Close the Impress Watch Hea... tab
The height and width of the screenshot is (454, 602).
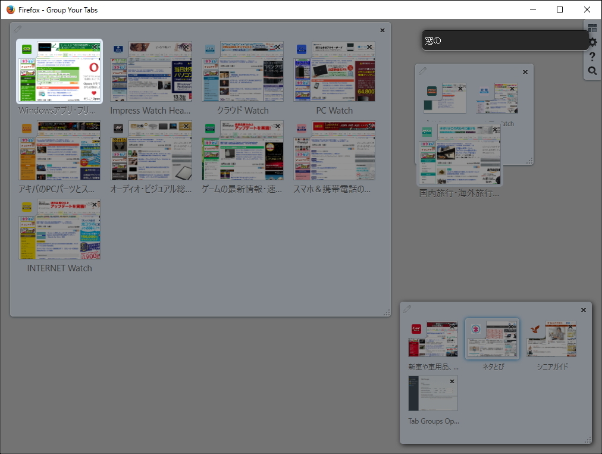pyautogui.click(x=186, y=47)
